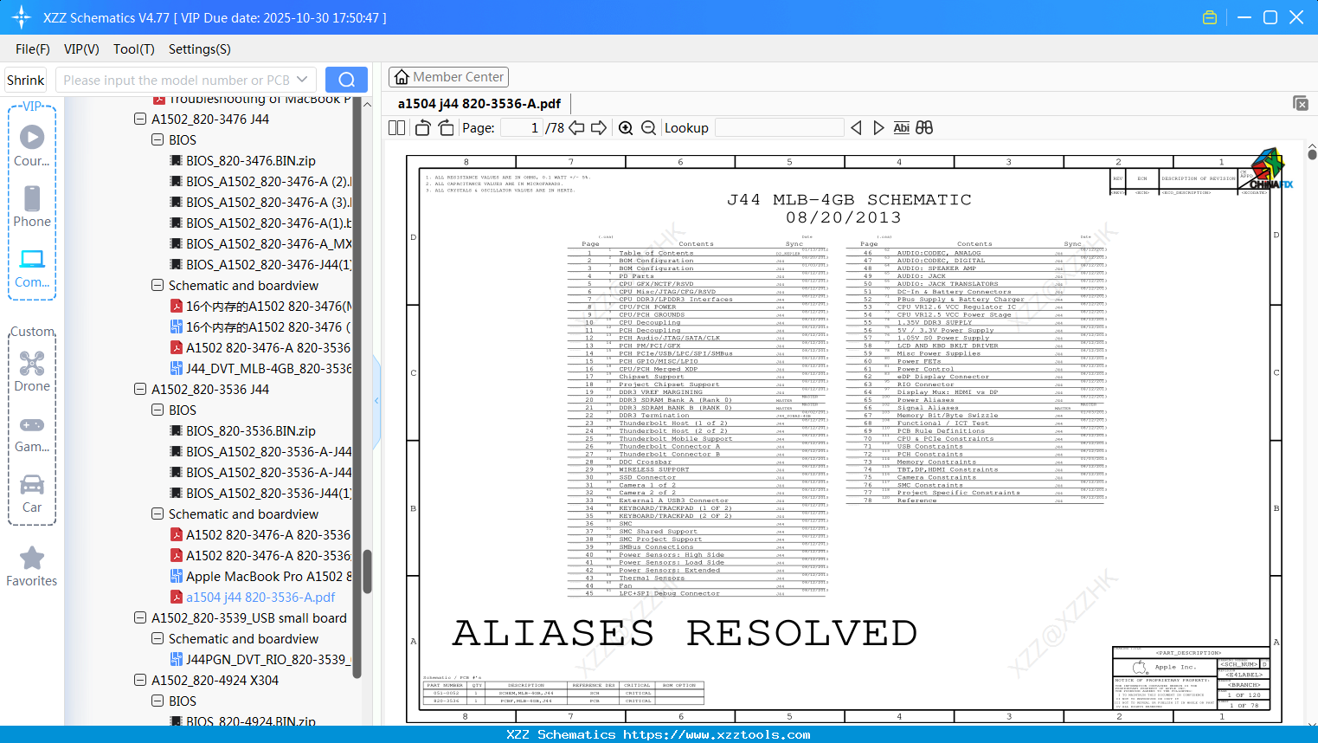Select BIOS_A1502_820-3476-A (2) file
1318x743 pixels.
point(260,181)
